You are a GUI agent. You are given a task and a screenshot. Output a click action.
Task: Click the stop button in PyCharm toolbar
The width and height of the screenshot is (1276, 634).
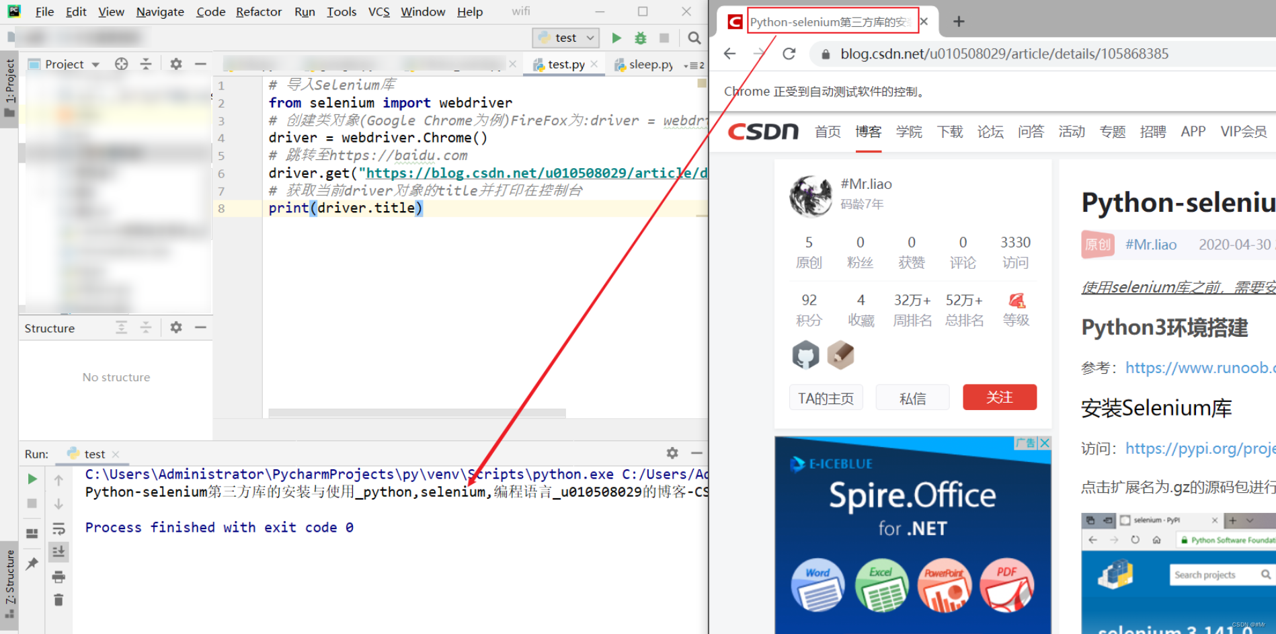click(x=664, y=38)
